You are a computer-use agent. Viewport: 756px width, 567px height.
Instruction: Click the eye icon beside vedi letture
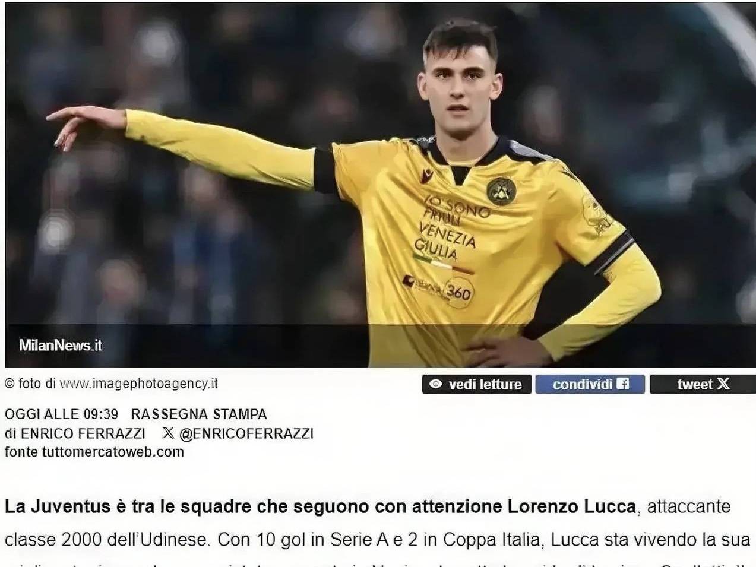(435, 385)
